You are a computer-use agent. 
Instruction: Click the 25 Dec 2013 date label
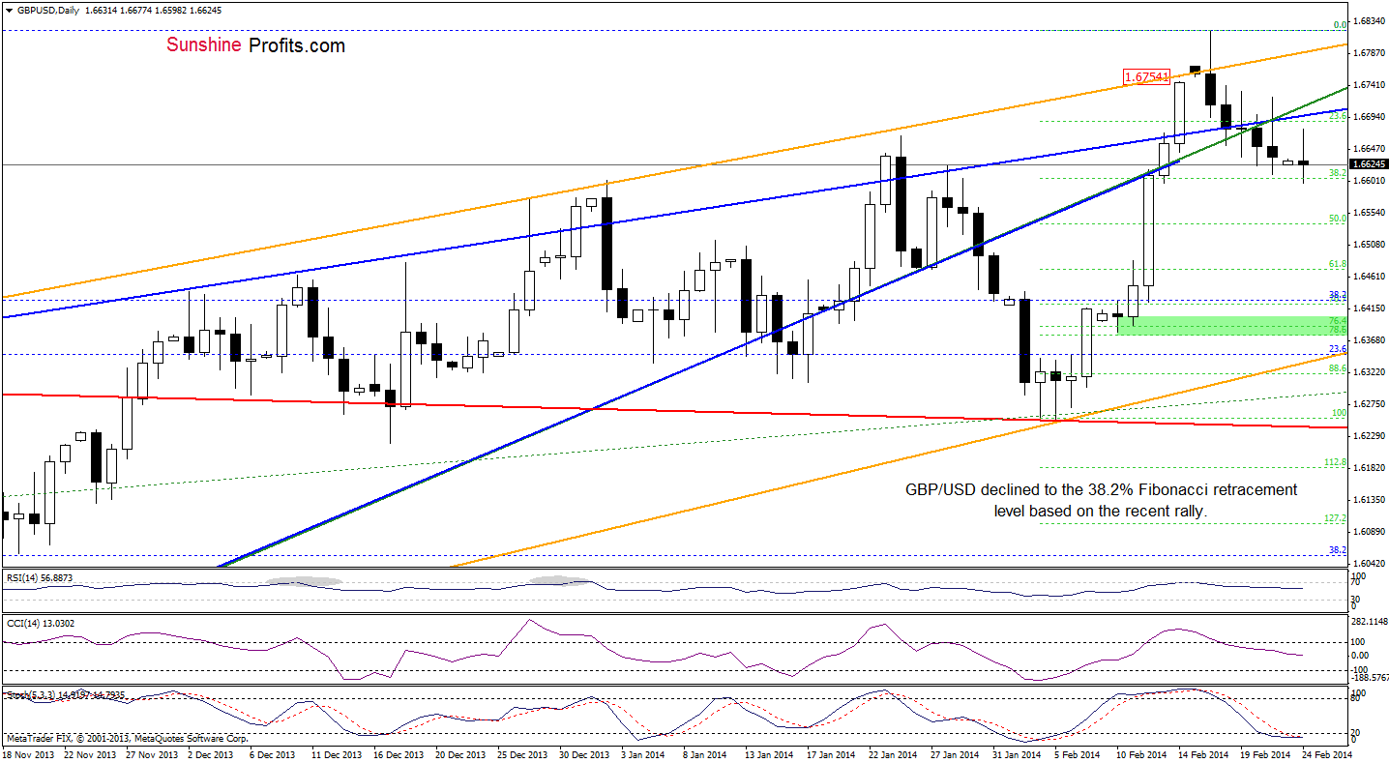[522, 754]
